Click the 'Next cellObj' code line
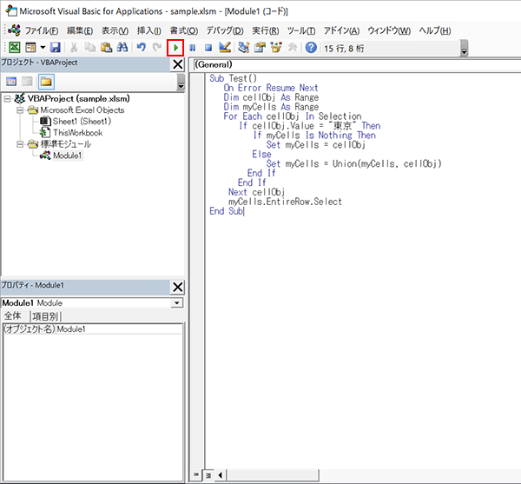The height and width of the screenshot is (484, 521). pyautogui.click(x=256, y=192)
